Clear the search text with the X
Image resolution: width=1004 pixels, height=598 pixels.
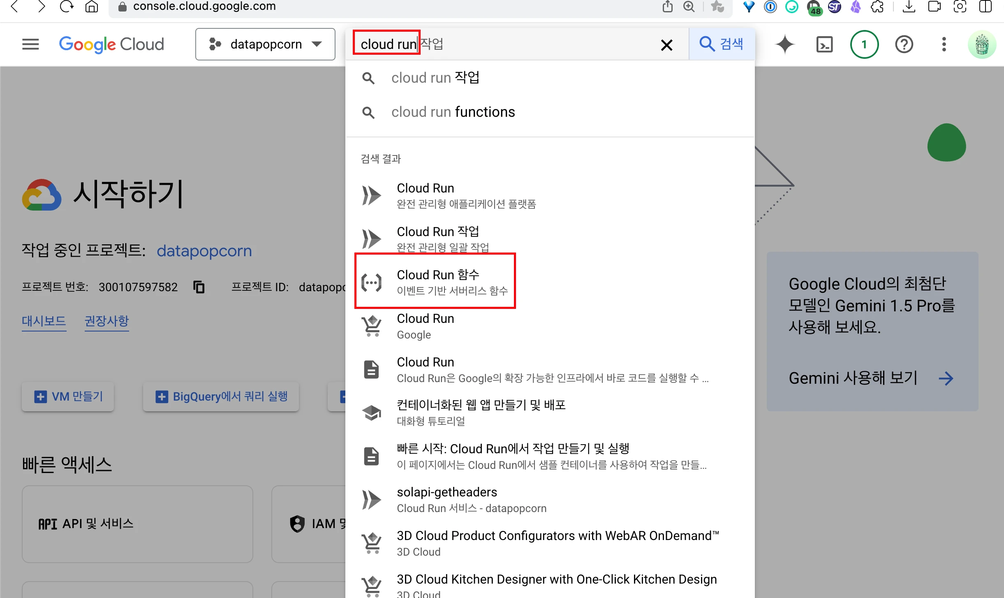click(x=666, y=44)
